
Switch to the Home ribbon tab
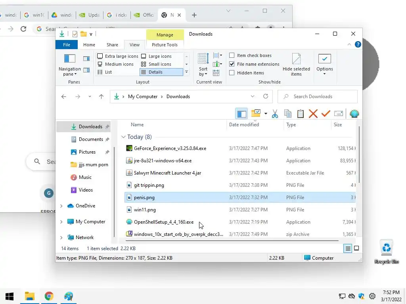[89, 45]
